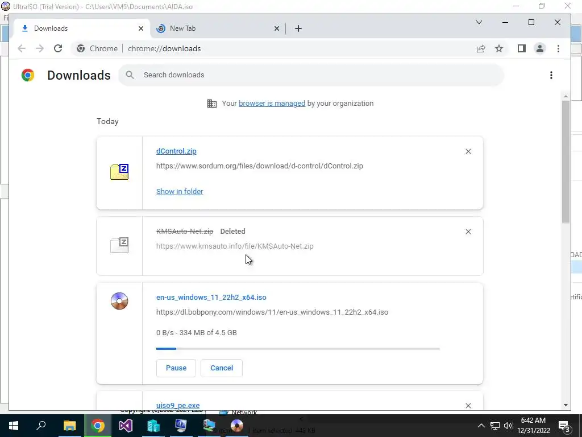
Task: Open the browser is managed link
Action: (272, 104)
